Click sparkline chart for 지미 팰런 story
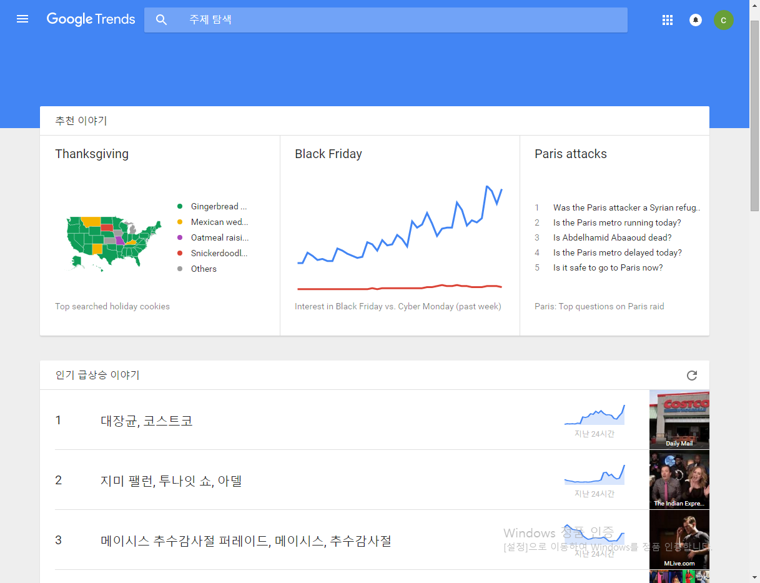 (595, 474)
